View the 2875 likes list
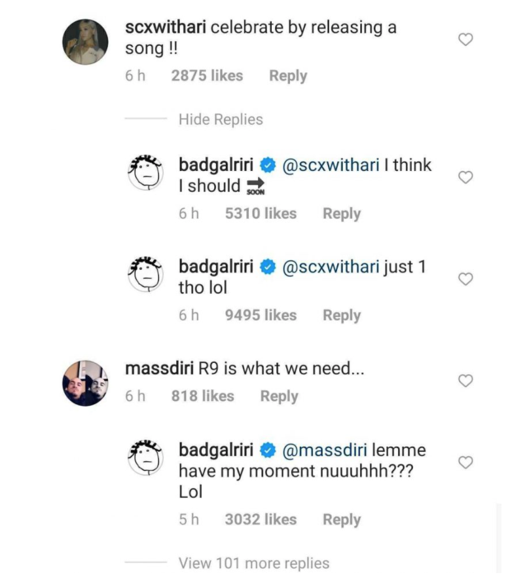The image size is (508, 579). (x=207, y=76)
